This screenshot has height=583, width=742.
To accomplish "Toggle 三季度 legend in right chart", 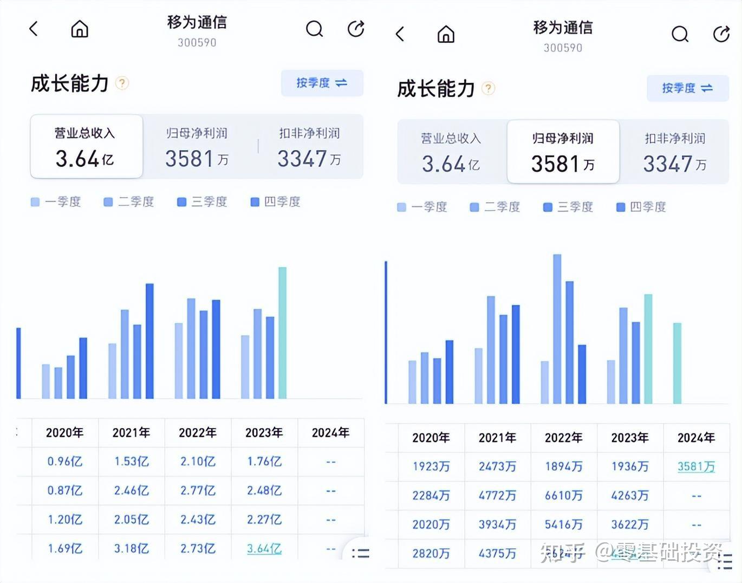I will [x=568, y=207].
